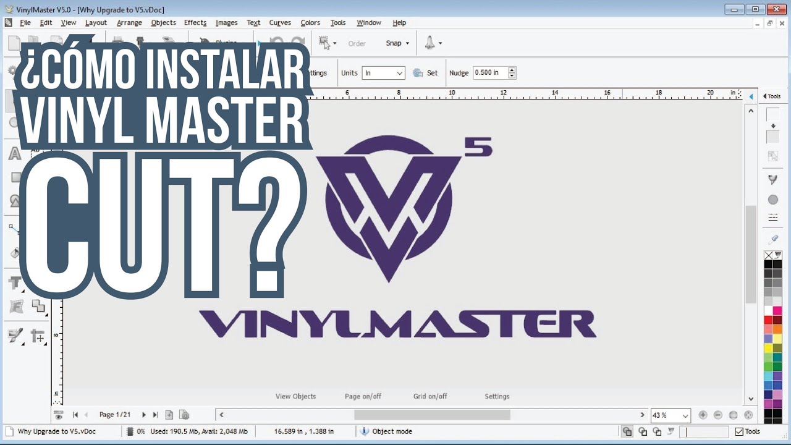The height and width of the screenshot is (445, 791).
Task: Click the Set units button
Action: point(425,73)
